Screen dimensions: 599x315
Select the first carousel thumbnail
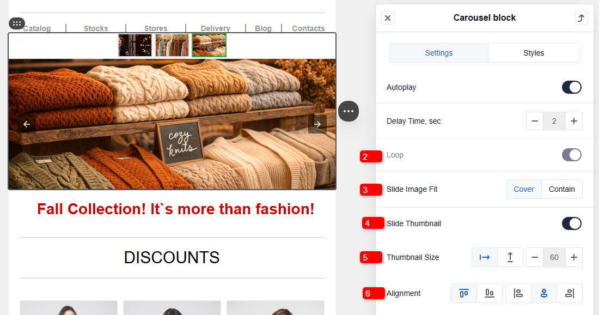135,45
